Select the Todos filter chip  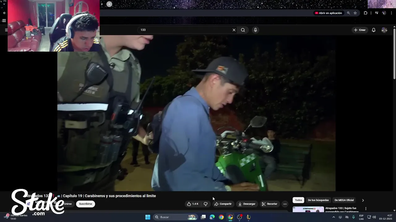pyautogui.click(x=298, y=200)
